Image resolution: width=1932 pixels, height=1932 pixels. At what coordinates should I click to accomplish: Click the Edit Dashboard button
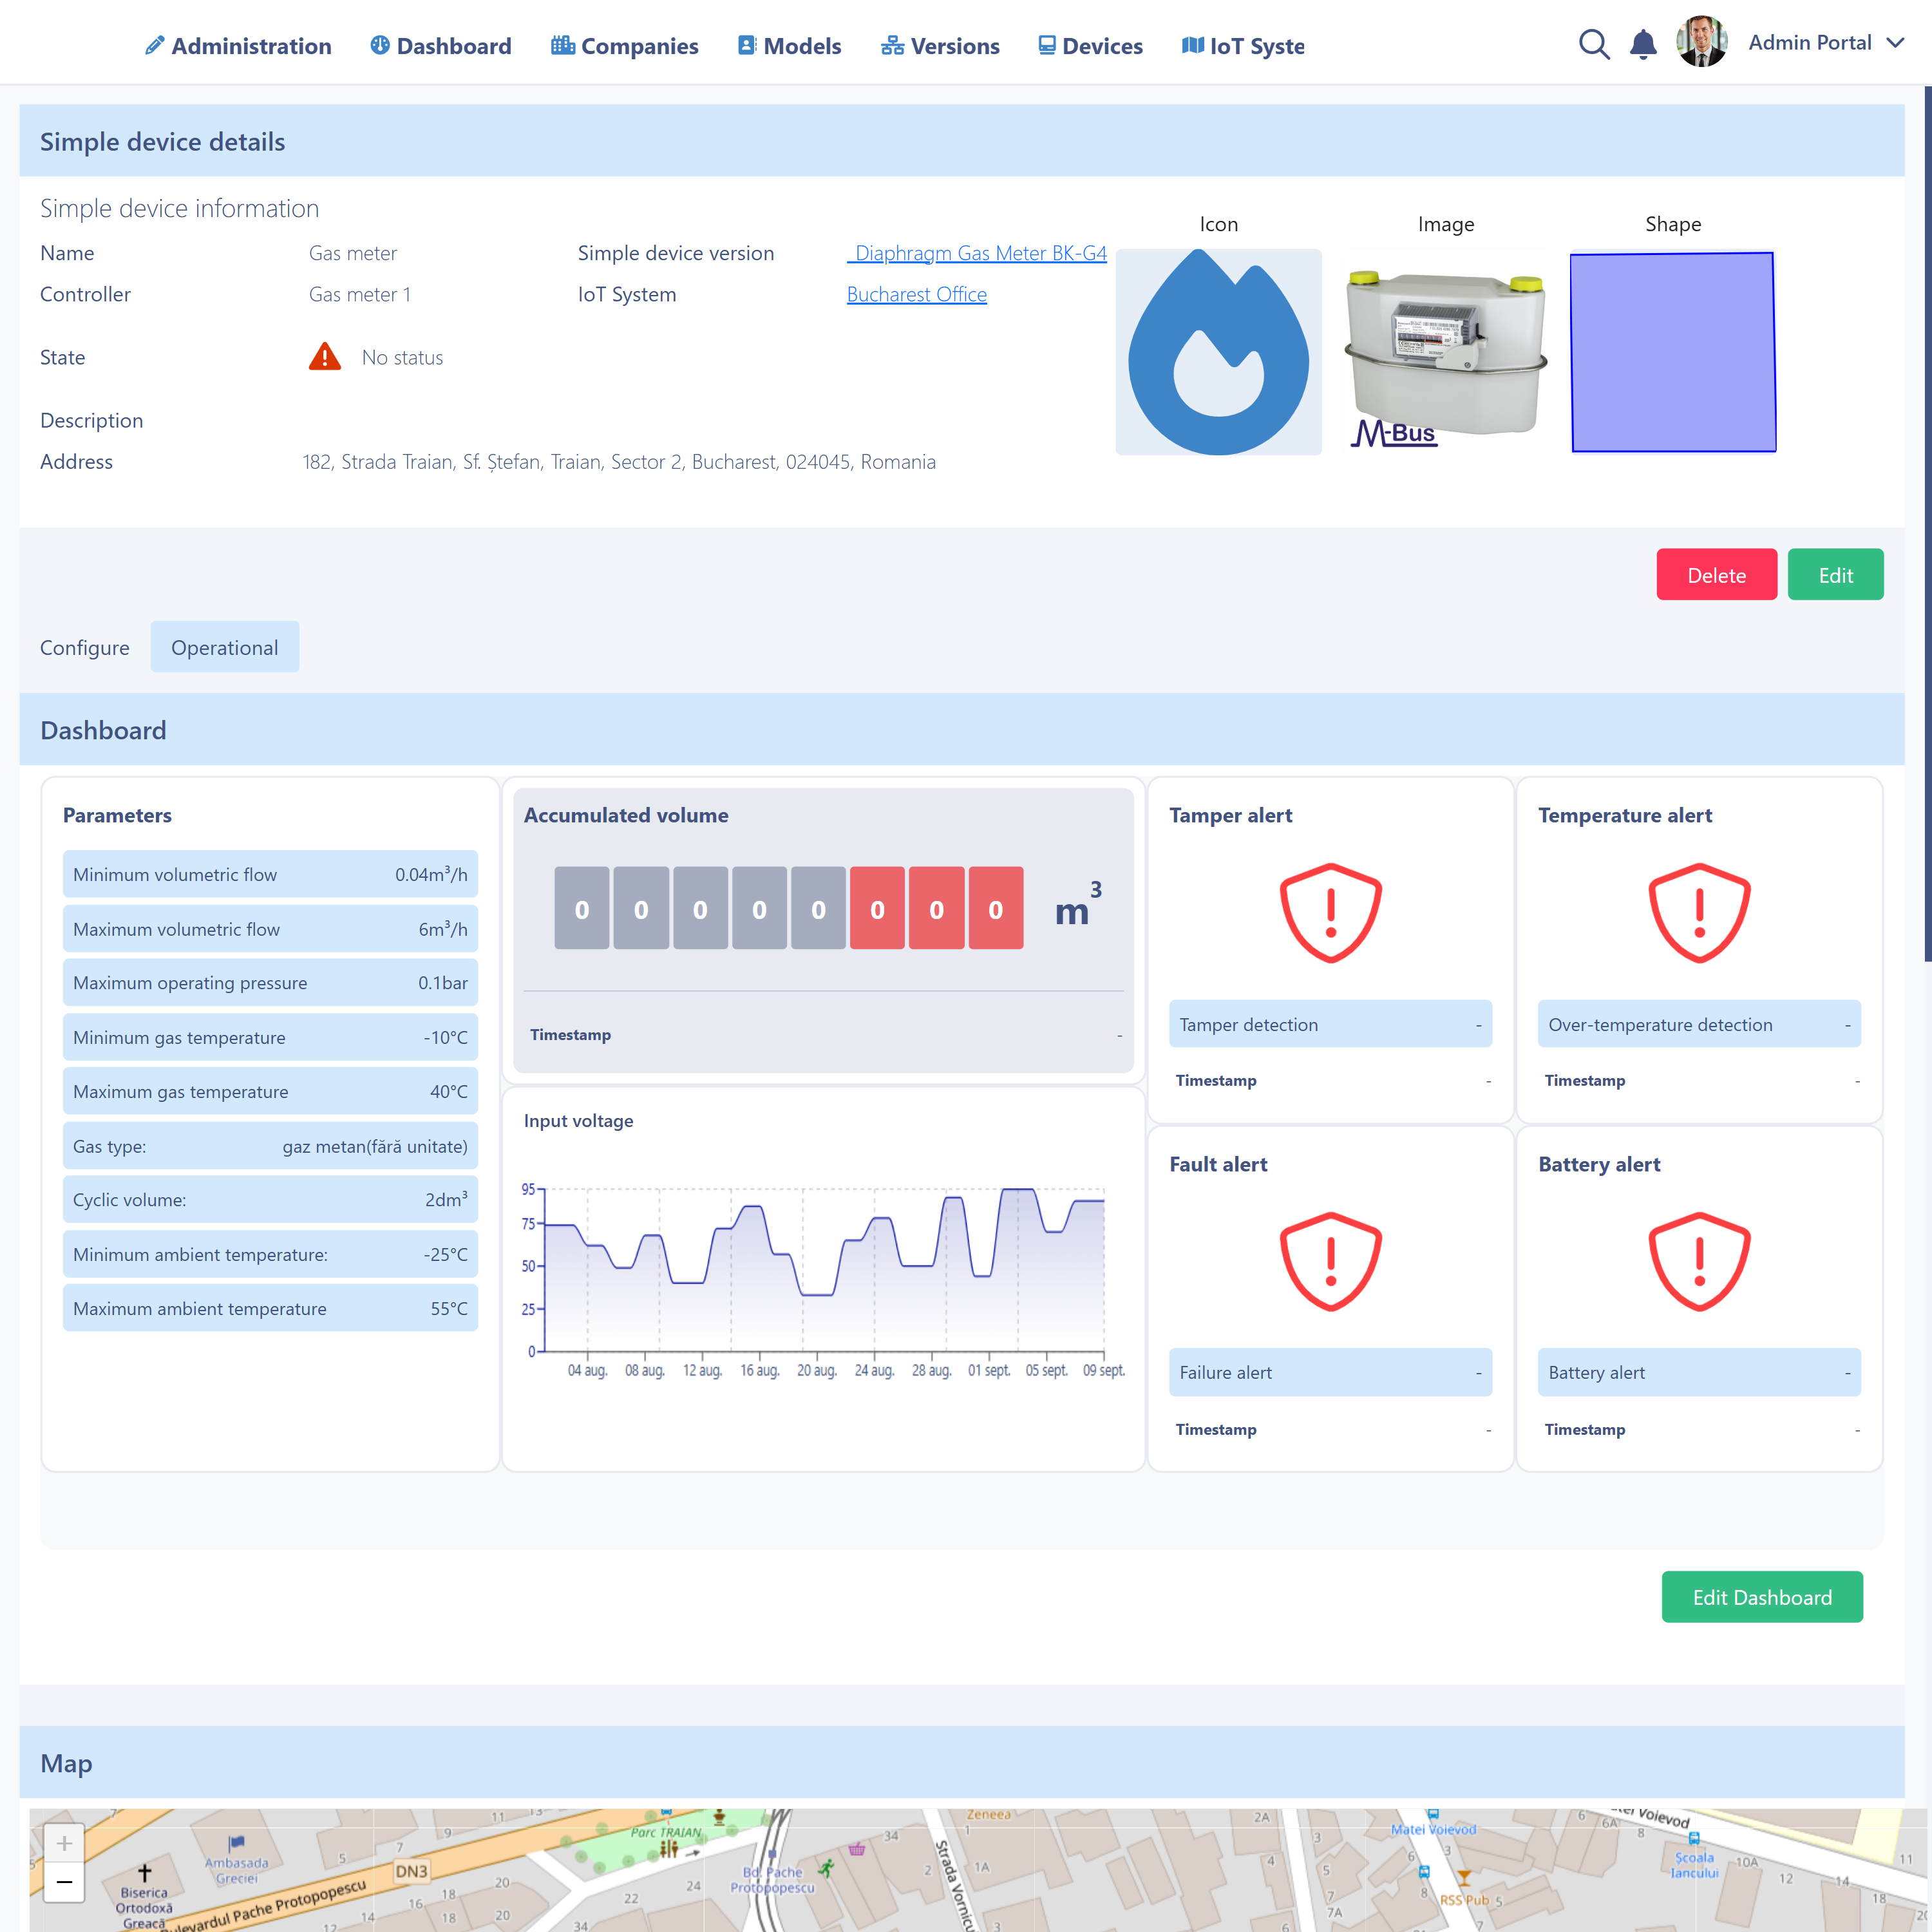tap(1761, 1597)
